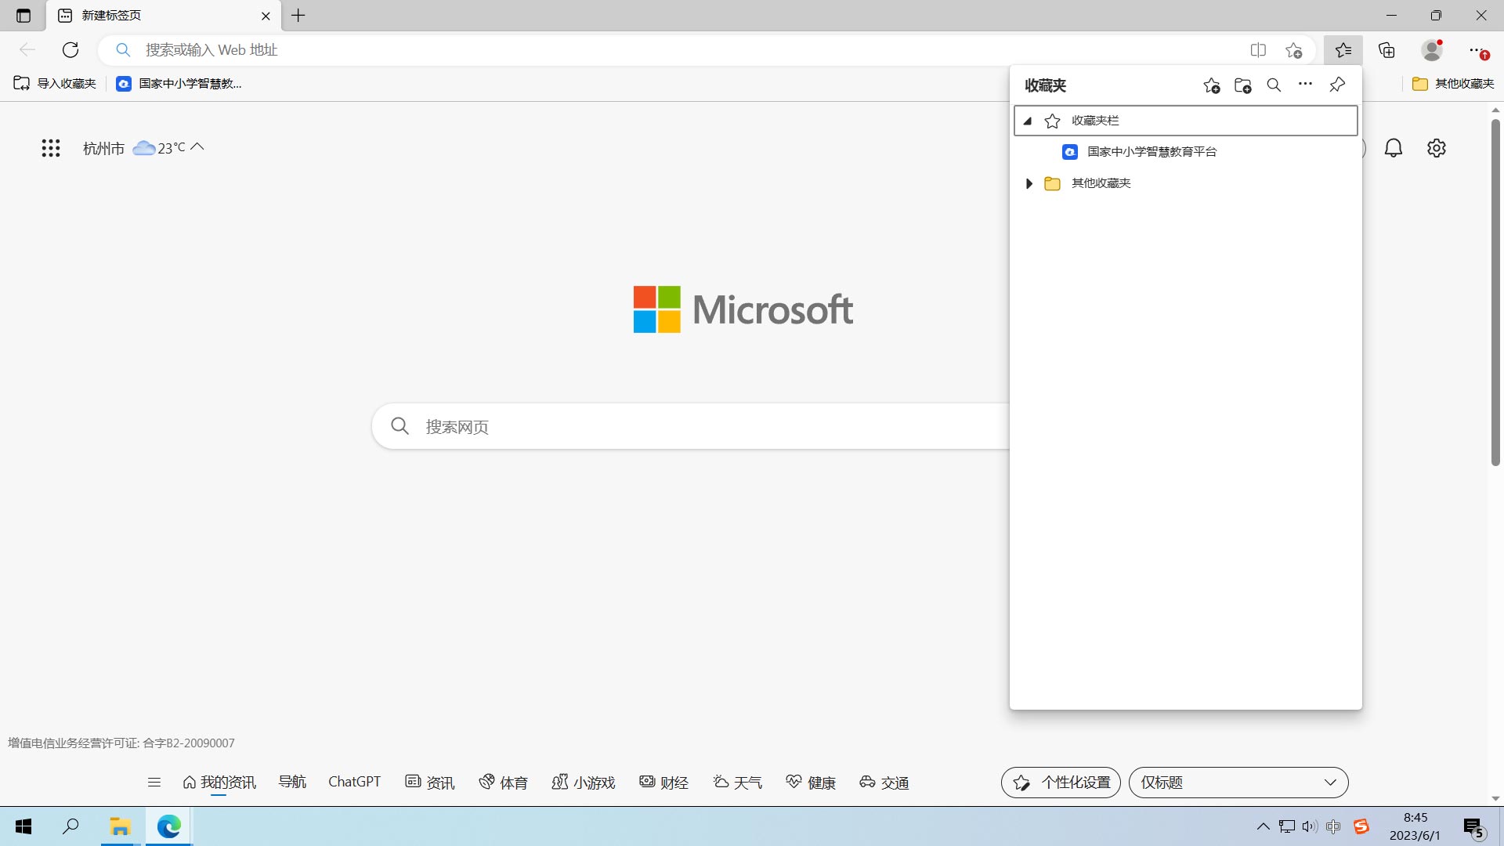1504x846 pixels.
Task: Collapse the weather widget chevron
Action: [x=197, y=146]
